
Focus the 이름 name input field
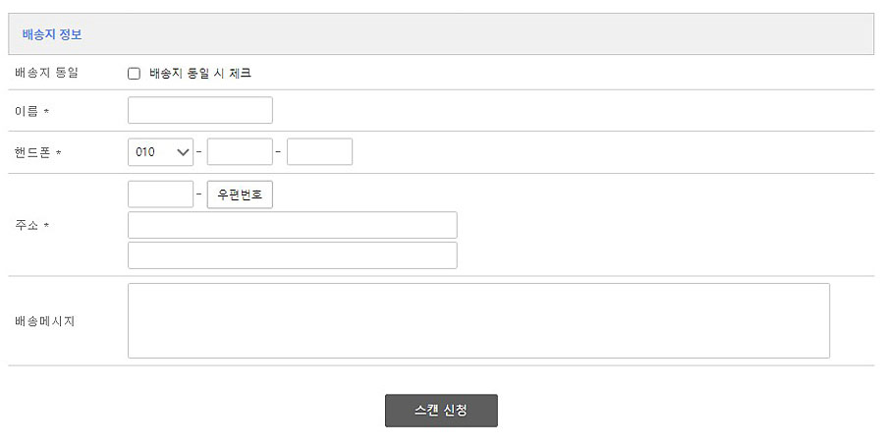click(x=200, y=110)
